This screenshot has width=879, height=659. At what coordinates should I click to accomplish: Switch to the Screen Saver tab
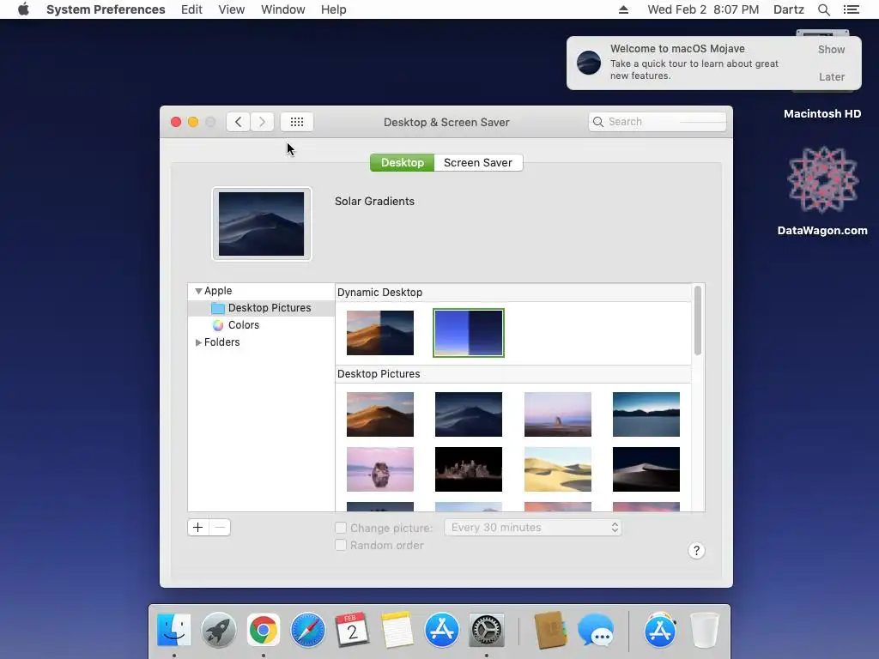tap(478, 162)
